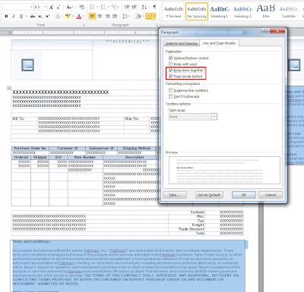Screen dimensions: 304x292
Task: Center the text alignment
Action: click(100, 17)
